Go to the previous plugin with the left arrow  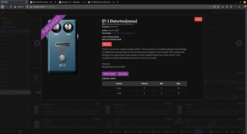point(37,43)
